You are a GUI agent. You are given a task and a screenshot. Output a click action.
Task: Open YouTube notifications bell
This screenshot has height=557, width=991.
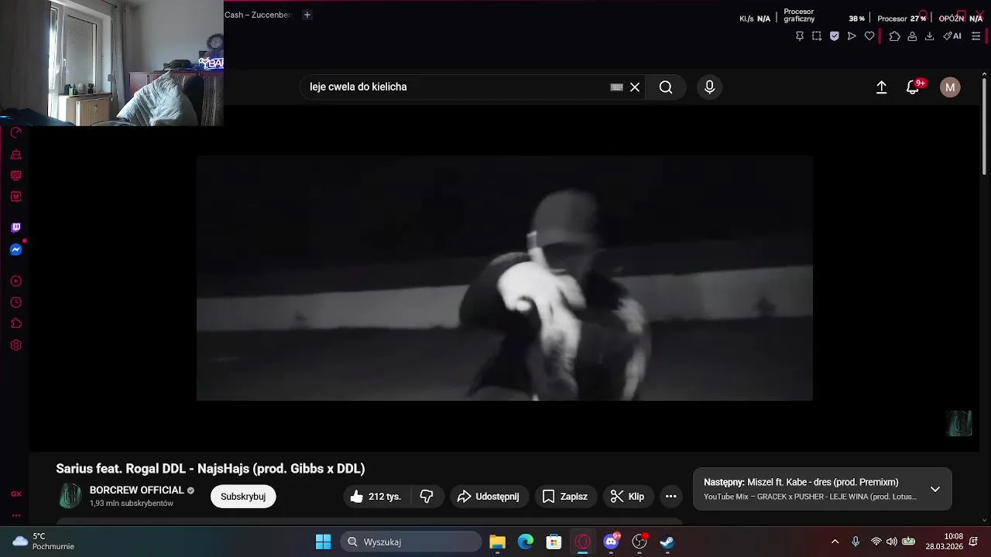tap(914, 87)
